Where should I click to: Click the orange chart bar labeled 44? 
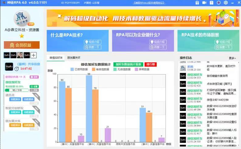coord(149,127)
